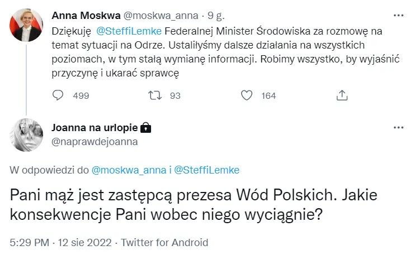Click the 499 replies count
Screen dimensions: 414x255
point(81,95)
